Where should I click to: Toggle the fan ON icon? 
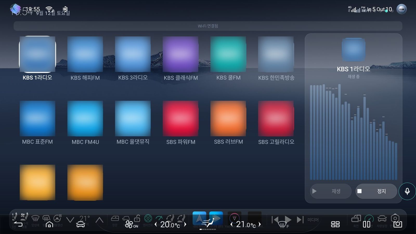pos(131,224)
